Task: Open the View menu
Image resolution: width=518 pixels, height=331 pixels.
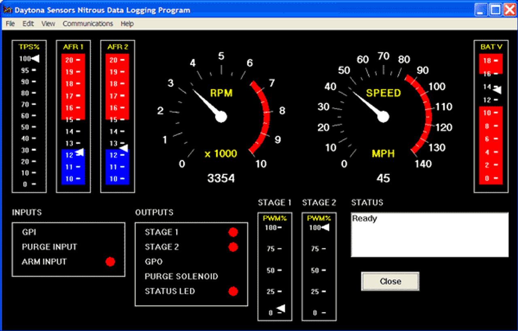Action: [48, 24]
